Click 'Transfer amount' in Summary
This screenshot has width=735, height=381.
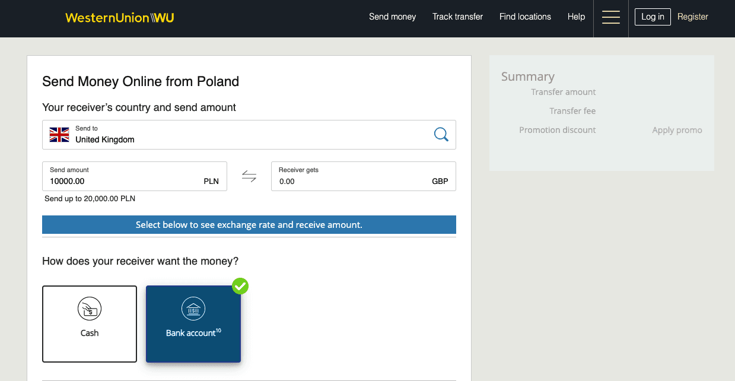point(564,92)
